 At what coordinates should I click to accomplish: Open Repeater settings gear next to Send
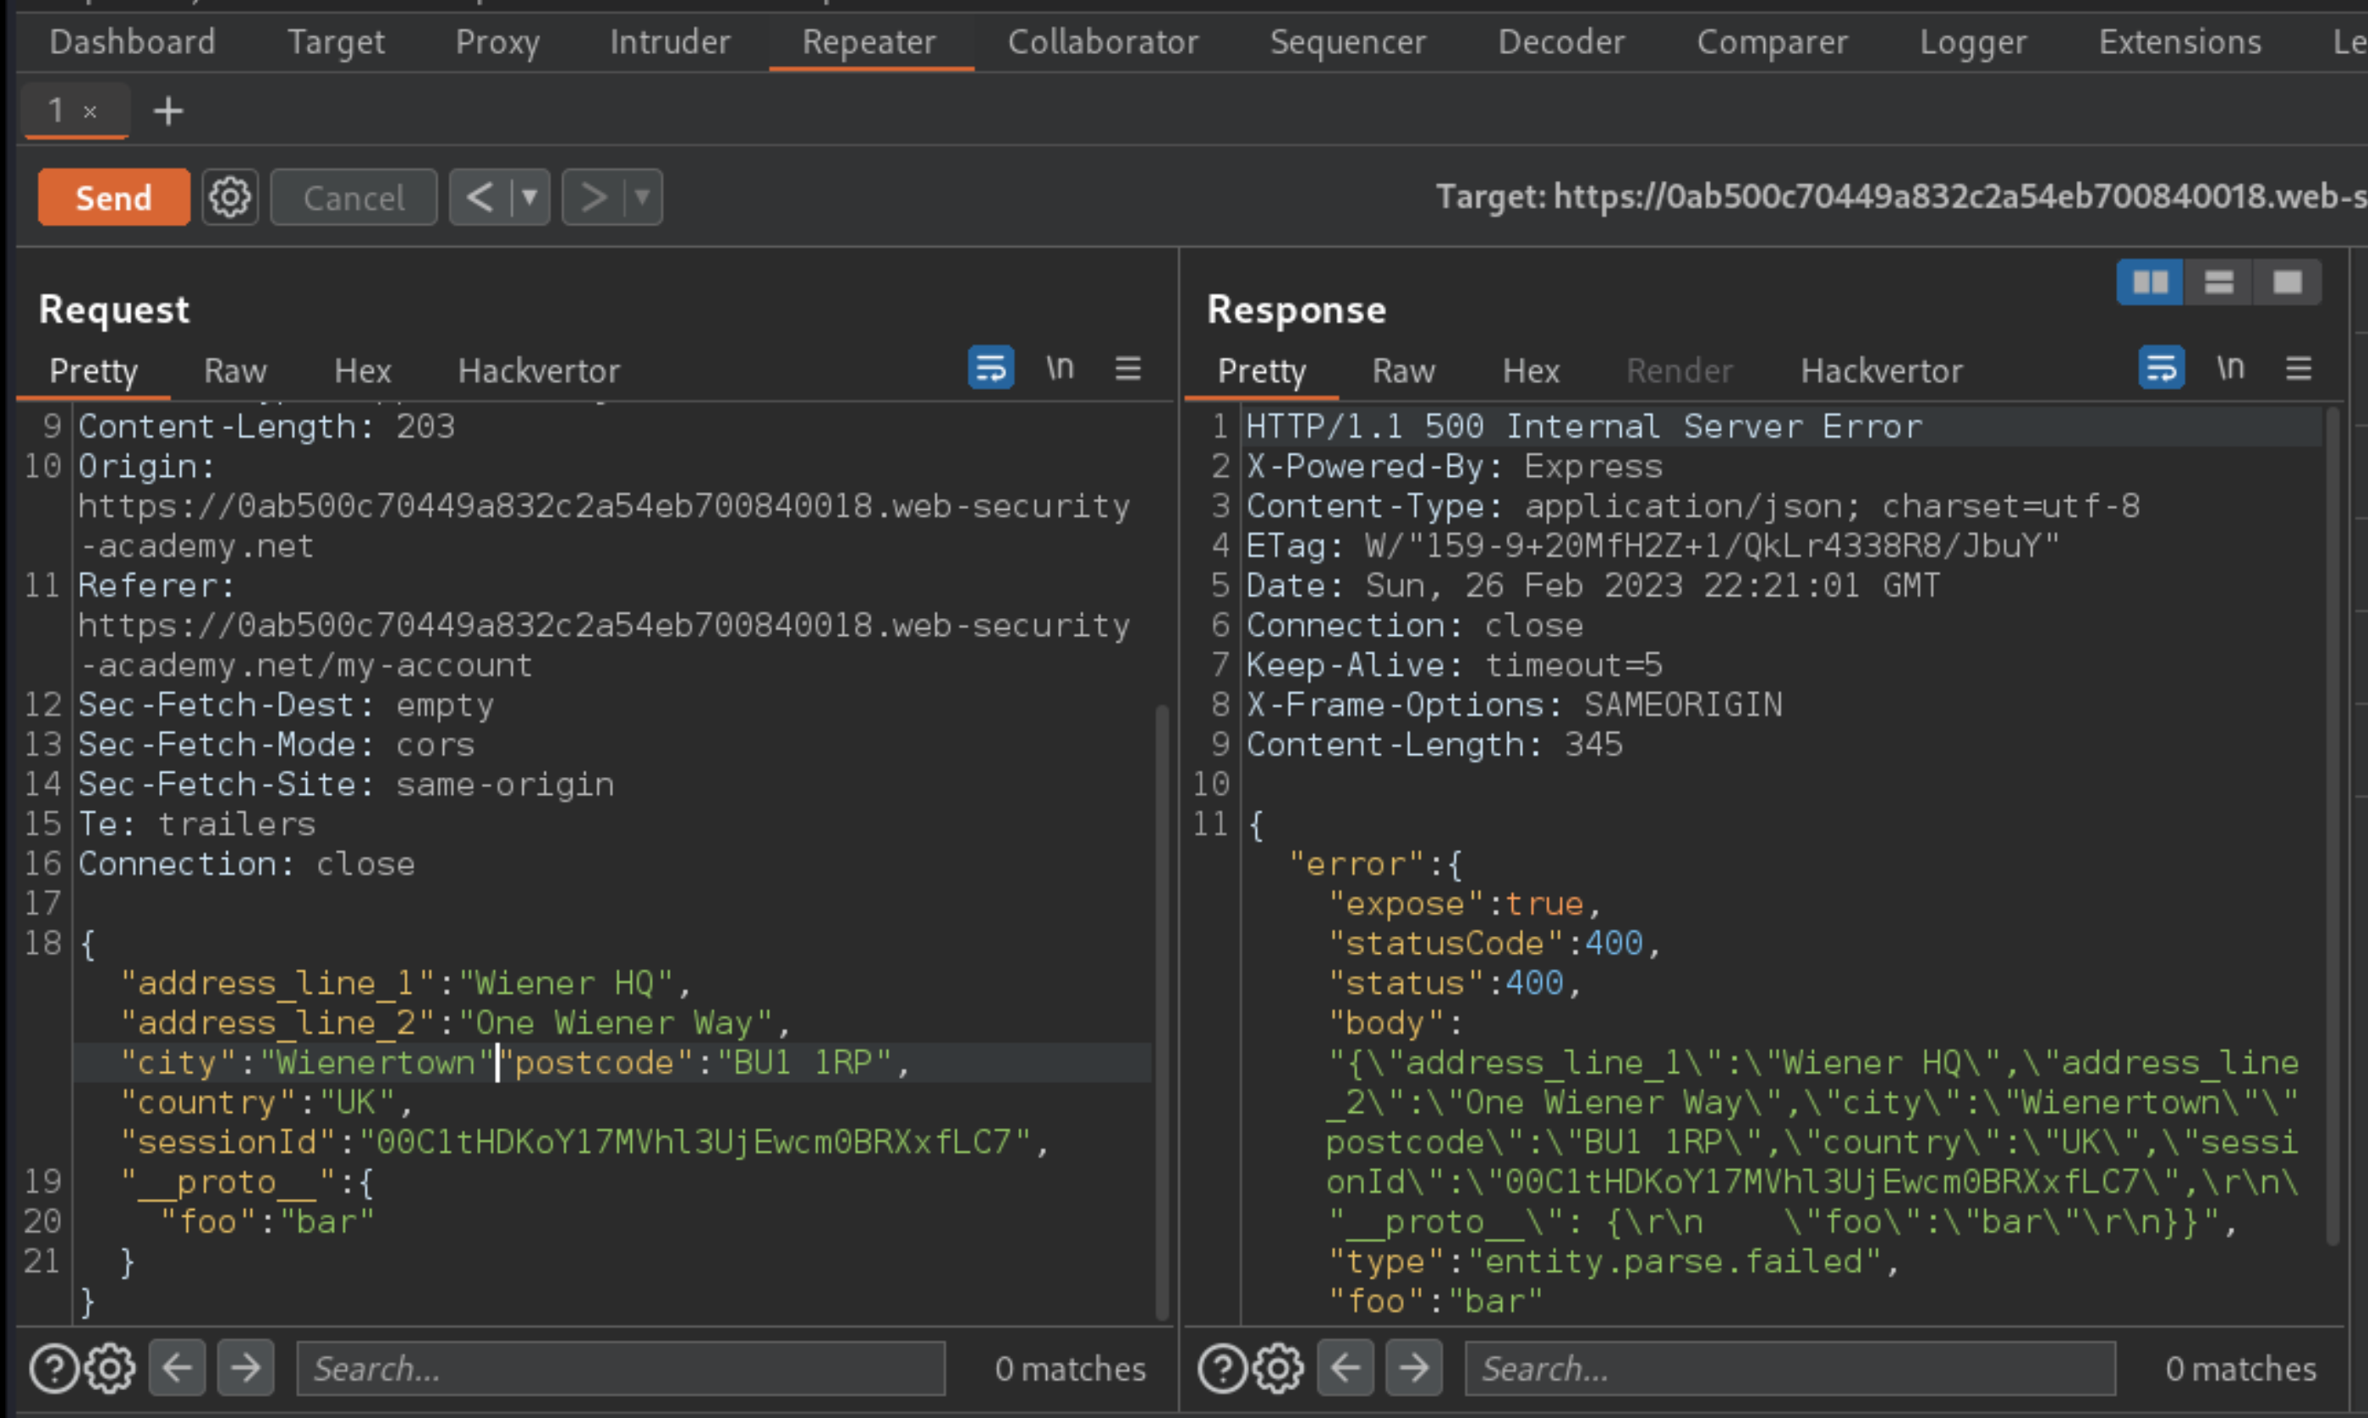tap(229, 198)
